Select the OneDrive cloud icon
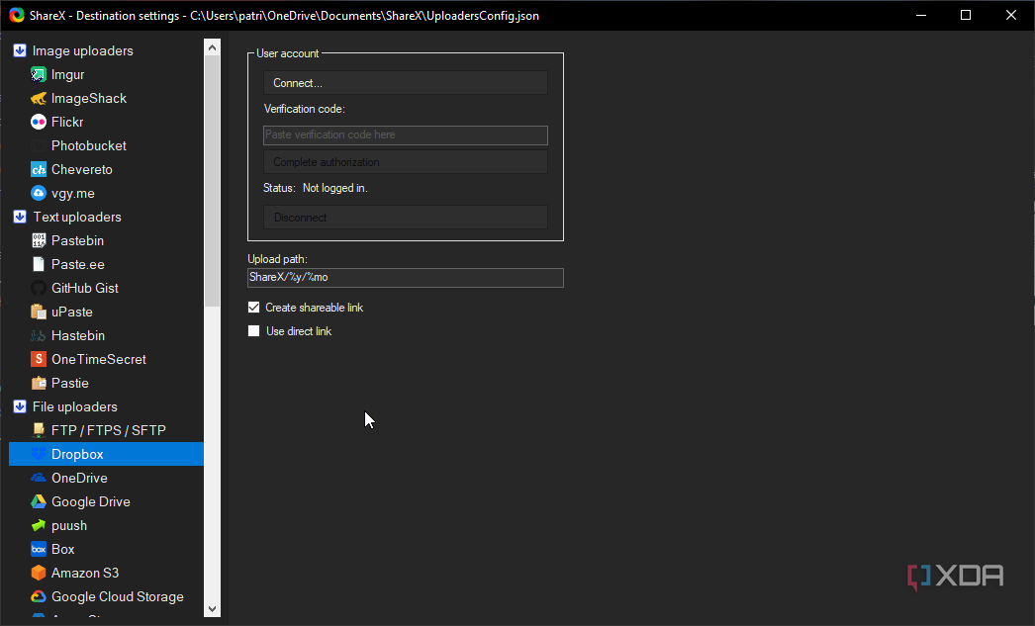 pos(39,478)
